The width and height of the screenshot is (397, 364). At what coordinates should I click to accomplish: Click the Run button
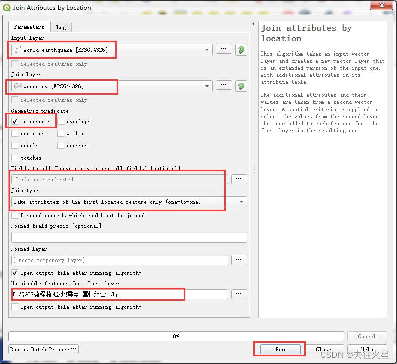(x=280, y=349)
